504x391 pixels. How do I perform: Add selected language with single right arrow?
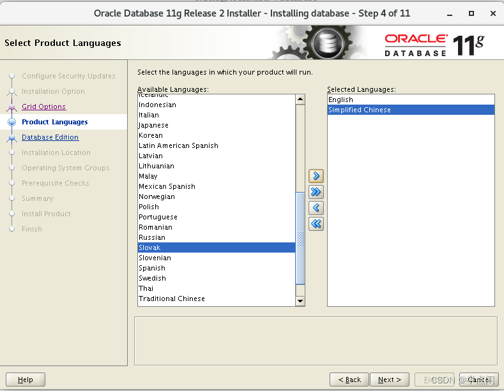click(x=316, y=176)
